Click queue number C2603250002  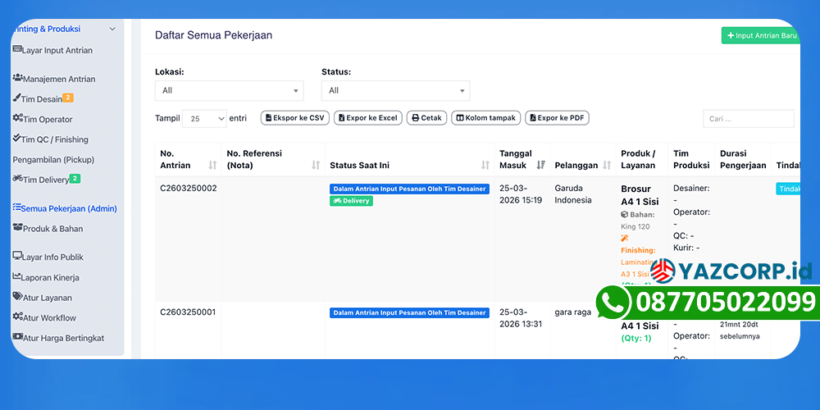point(189,189)
